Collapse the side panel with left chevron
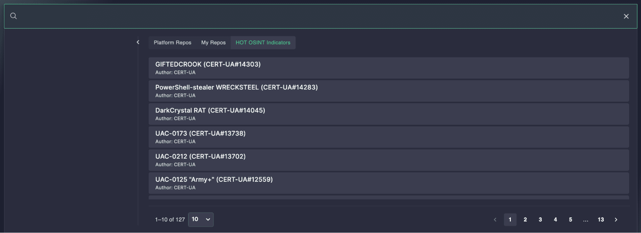The width and height of the screenshot is (641, 233). pos(138,42)
